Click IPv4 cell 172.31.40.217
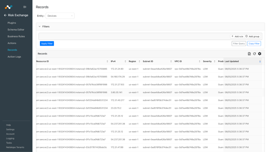Image resolution: width=267 pixels, height=152 pixels. [x=118, y=100]
